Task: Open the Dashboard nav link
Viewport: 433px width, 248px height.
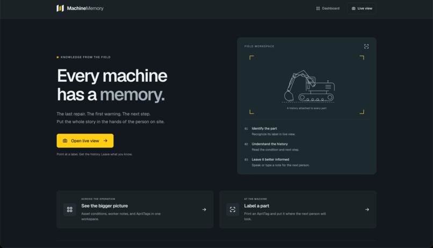Action: [328, 8]
